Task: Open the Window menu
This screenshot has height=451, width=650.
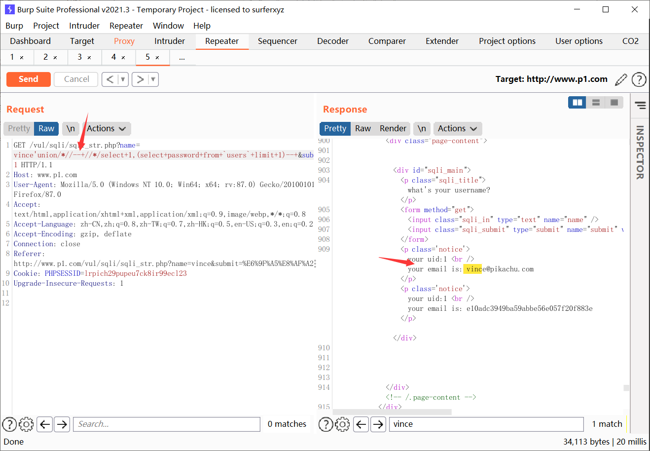Action: [168, 26]
